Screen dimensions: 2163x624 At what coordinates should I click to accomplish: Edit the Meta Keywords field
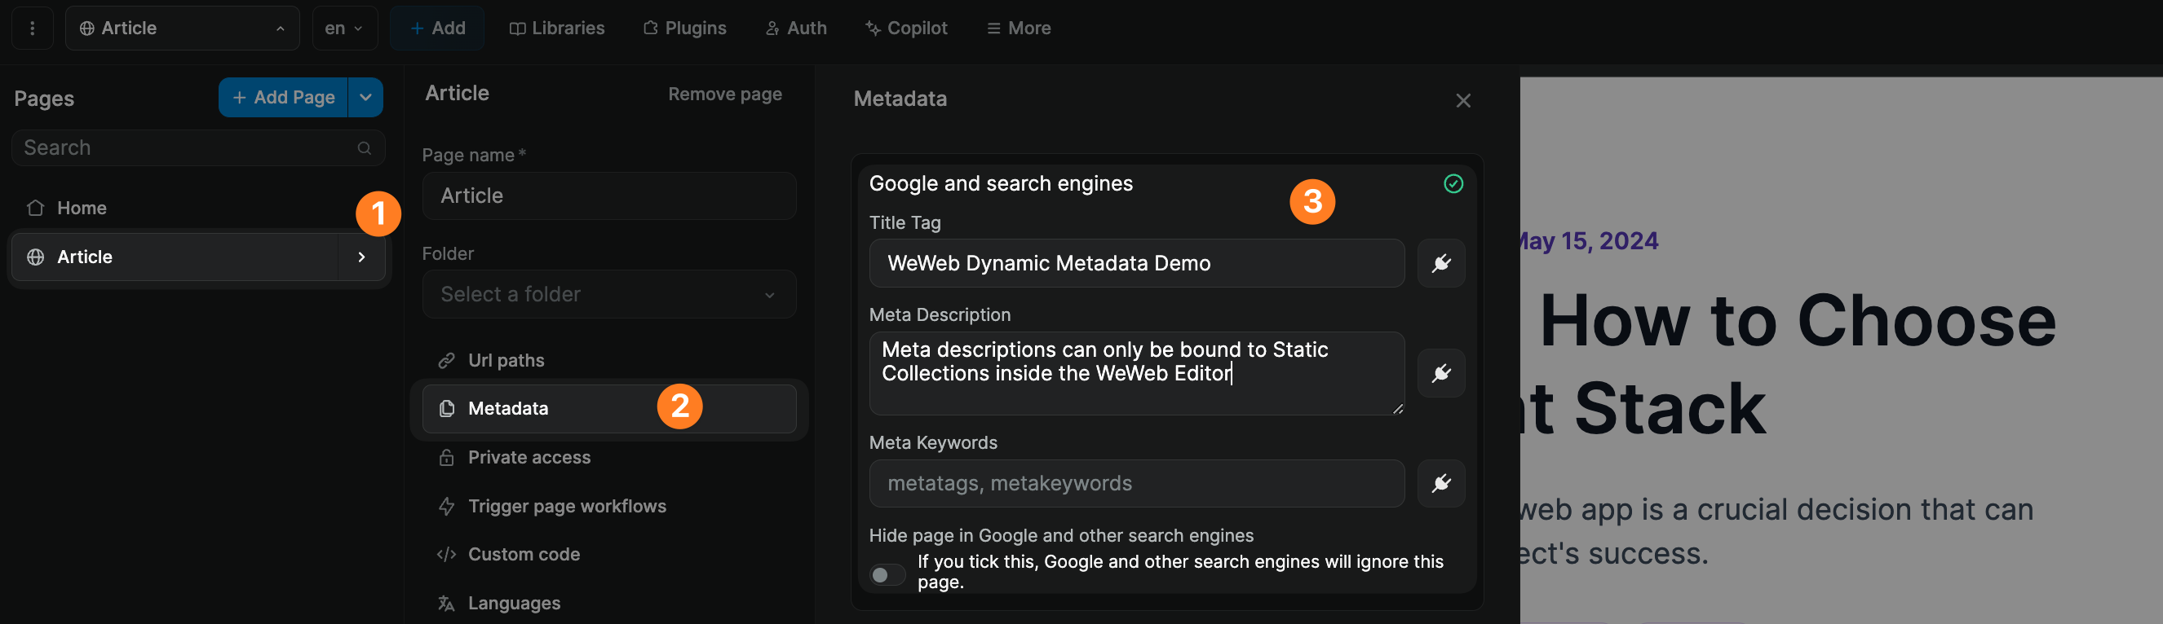tap(1136, 483)
